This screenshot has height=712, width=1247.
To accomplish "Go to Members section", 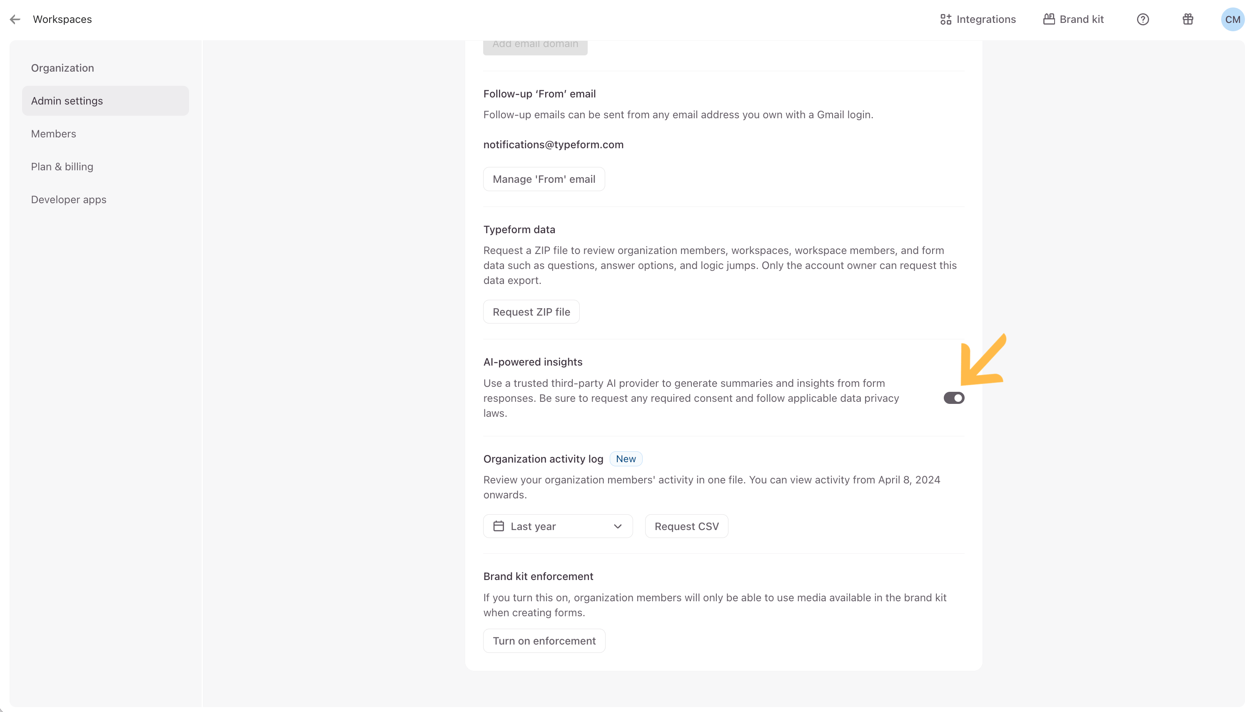I will 54,134.
